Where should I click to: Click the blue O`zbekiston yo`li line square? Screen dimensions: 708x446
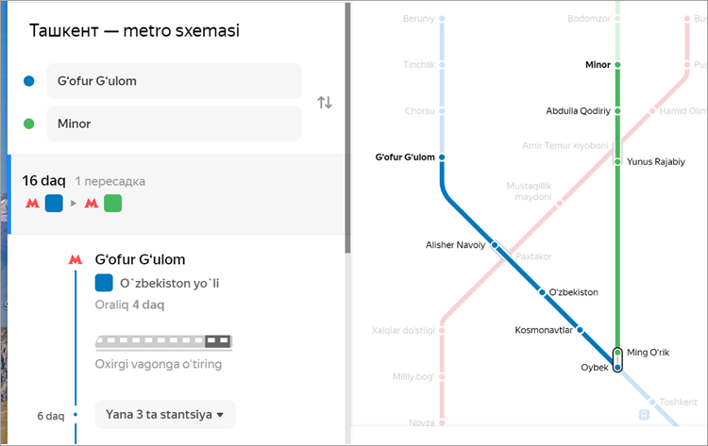(x=104, y=283)
